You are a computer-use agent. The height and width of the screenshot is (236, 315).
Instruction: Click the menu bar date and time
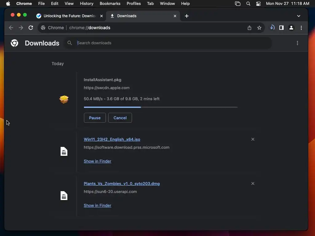[288, 3]
